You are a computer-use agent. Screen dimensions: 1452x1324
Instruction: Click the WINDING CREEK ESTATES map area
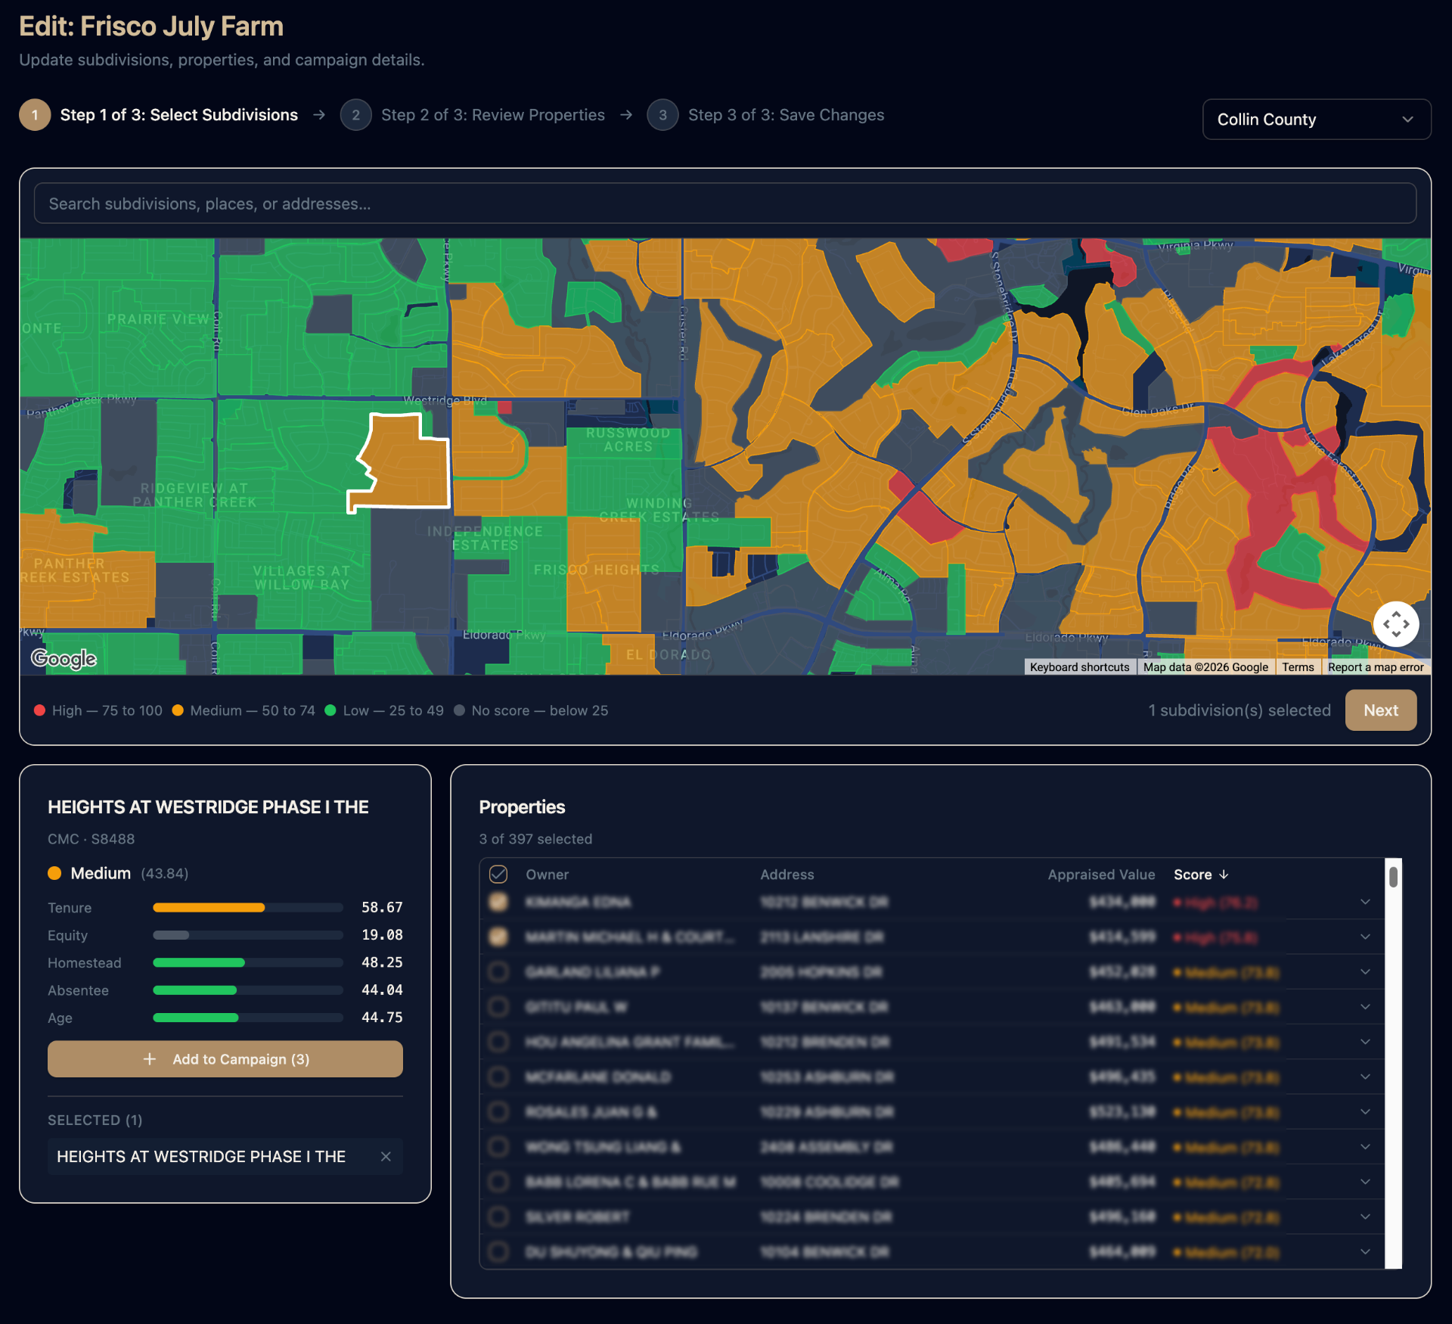pos(659,511)
